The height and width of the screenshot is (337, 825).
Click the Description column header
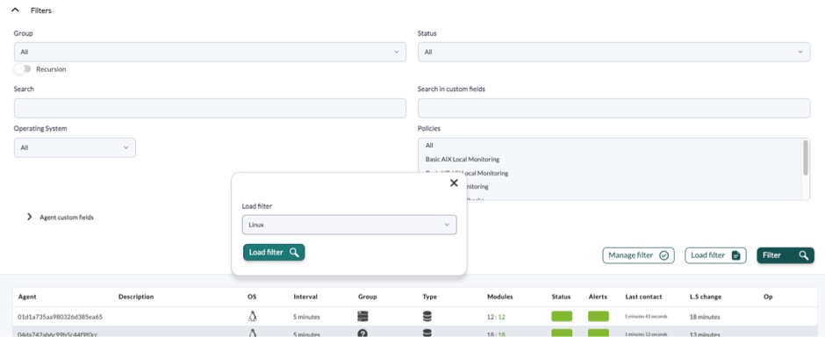[x=136, y=297]
